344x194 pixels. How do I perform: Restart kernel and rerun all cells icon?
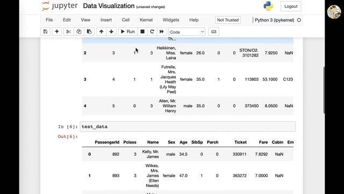(x=162, y=32)
